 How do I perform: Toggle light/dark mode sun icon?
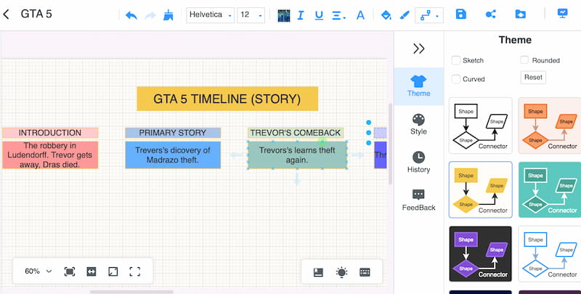click(341, 272)
